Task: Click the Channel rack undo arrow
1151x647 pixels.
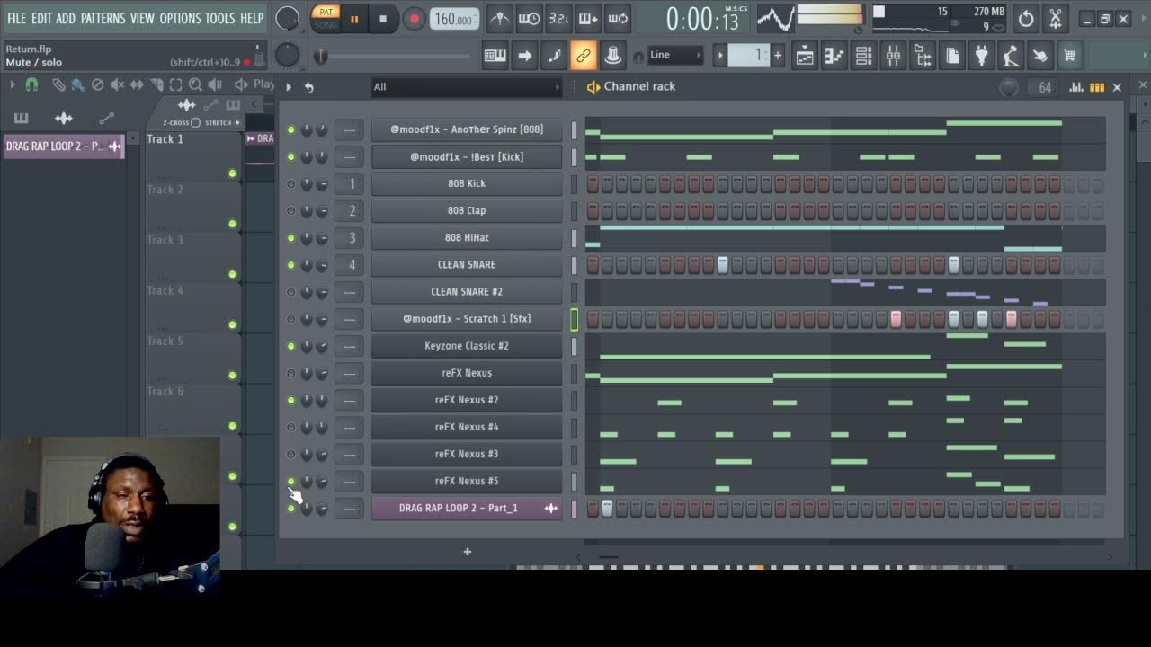Action: (x=308, y=87)
